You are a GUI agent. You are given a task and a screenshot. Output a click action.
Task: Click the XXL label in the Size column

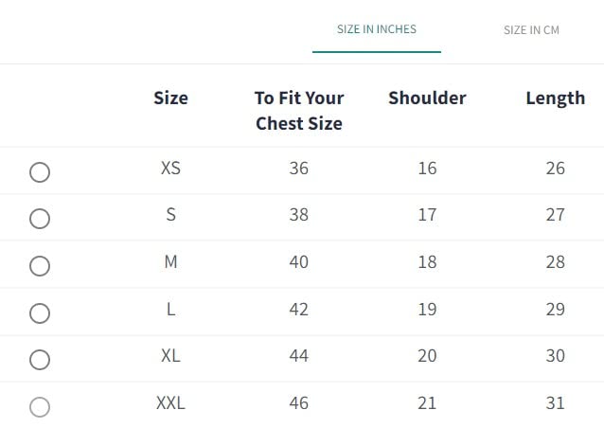[170, 403]
